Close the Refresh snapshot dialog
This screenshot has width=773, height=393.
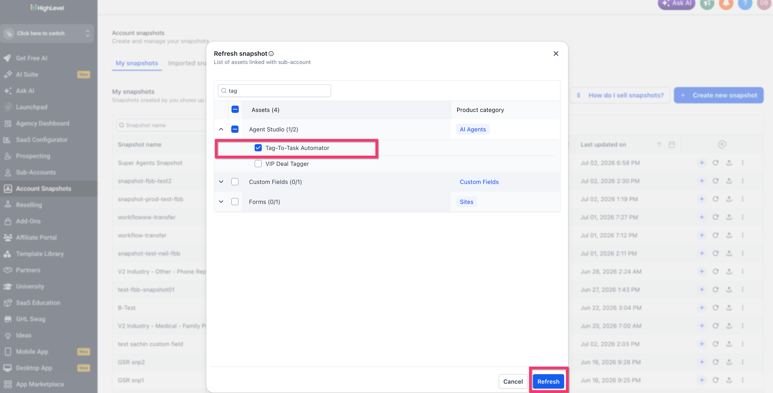[556, 53]
